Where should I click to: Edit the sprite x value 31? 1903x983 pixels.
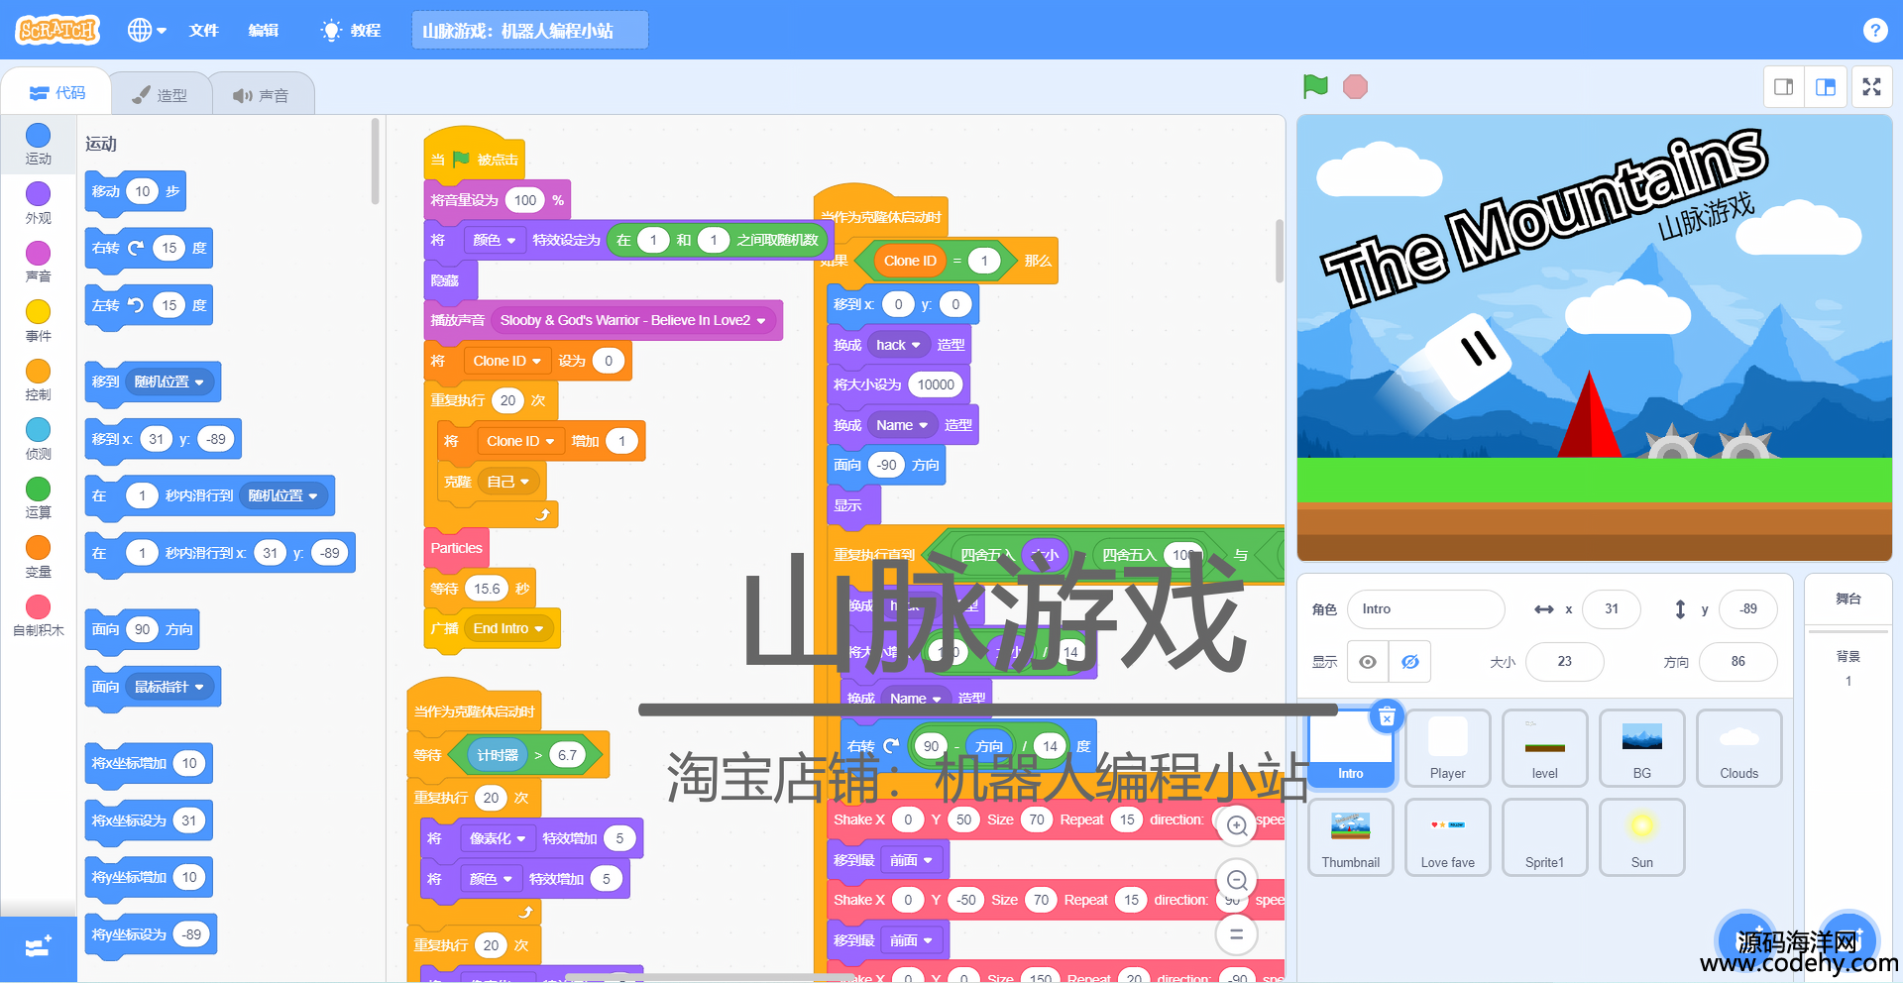coord(1611,609)
